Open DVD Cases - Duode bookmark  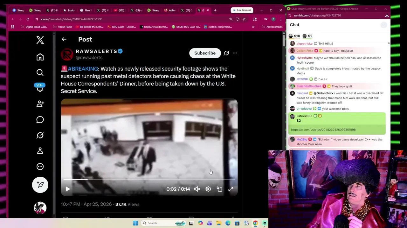(x=122, y=27)
